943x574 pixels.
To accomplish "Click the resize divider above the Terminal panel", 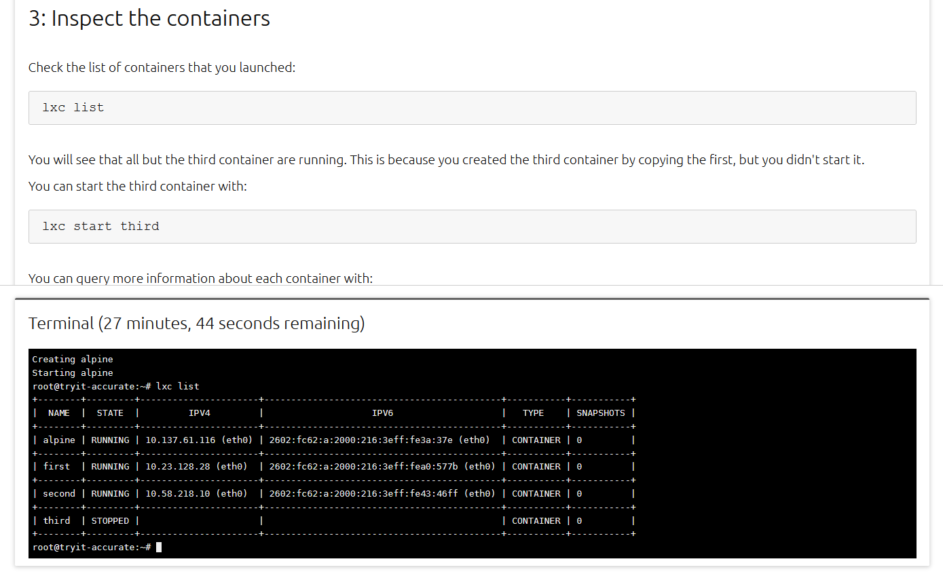I will point(472,299).
